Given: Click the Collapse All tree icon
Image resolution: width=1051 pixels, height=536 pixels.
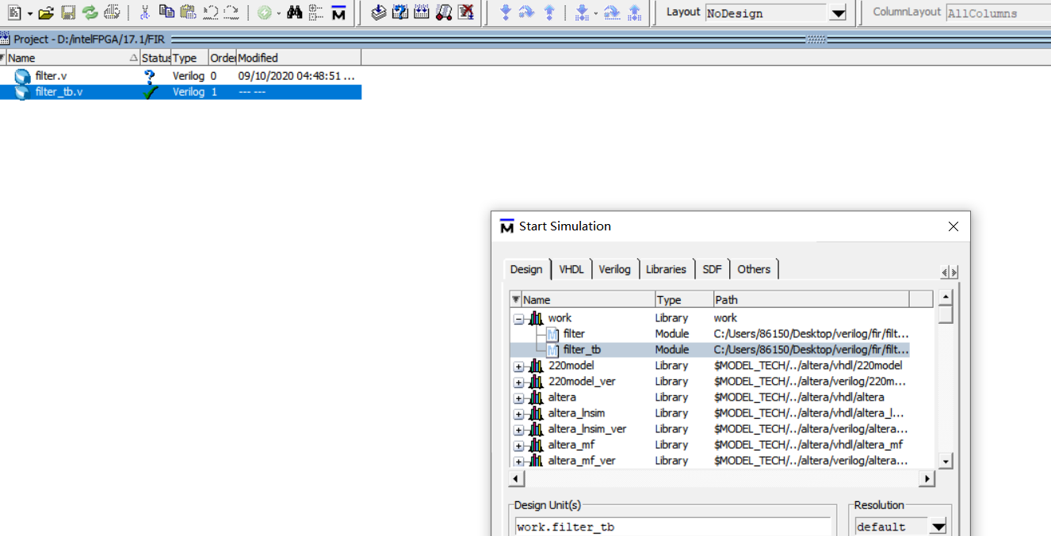Looking at the screenshot, I should 316,13.
